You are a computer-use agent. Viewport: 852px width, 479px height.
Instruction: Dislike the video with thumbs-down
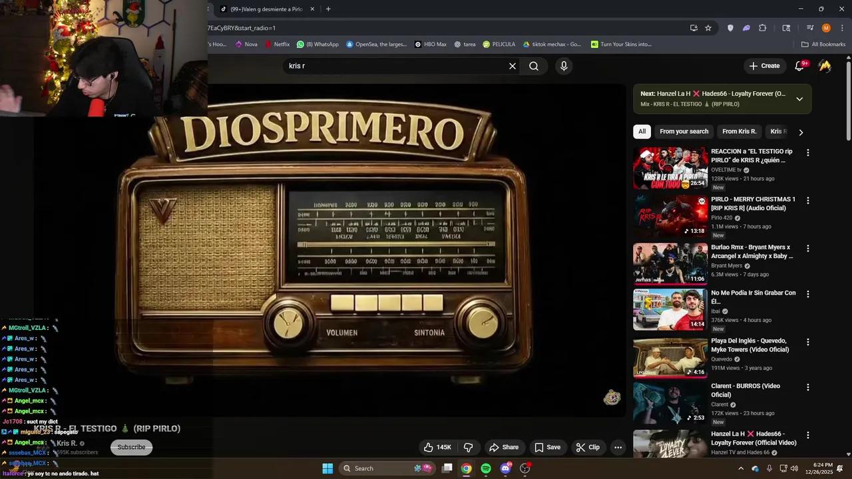468,447
